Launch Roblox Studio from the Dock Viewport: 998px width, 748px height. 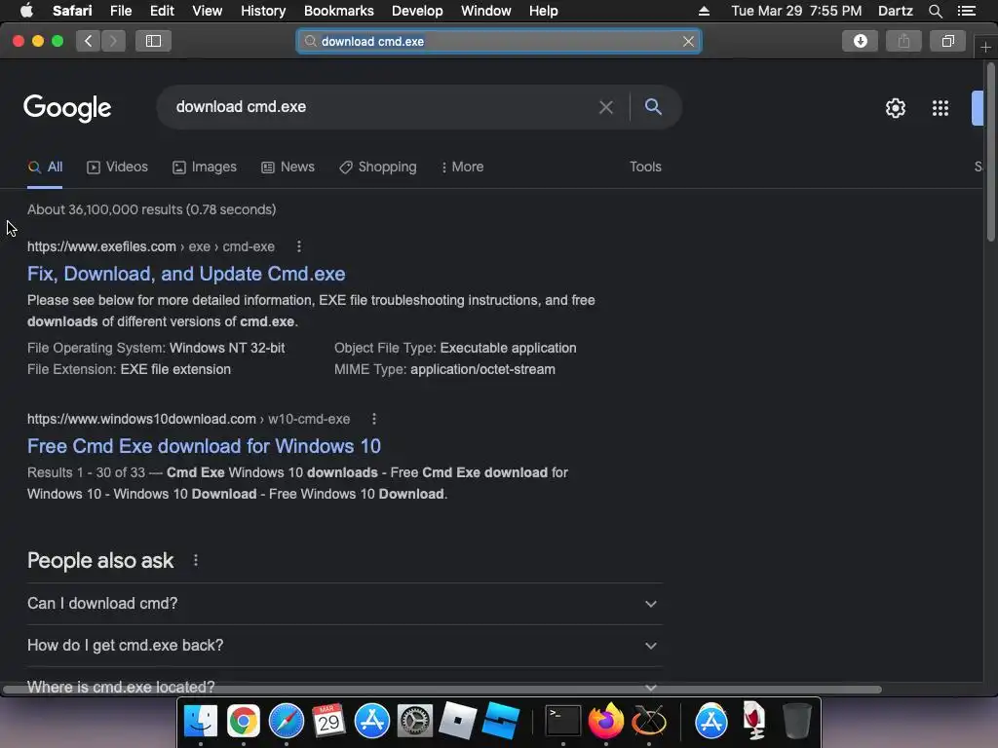pos(500,721)
